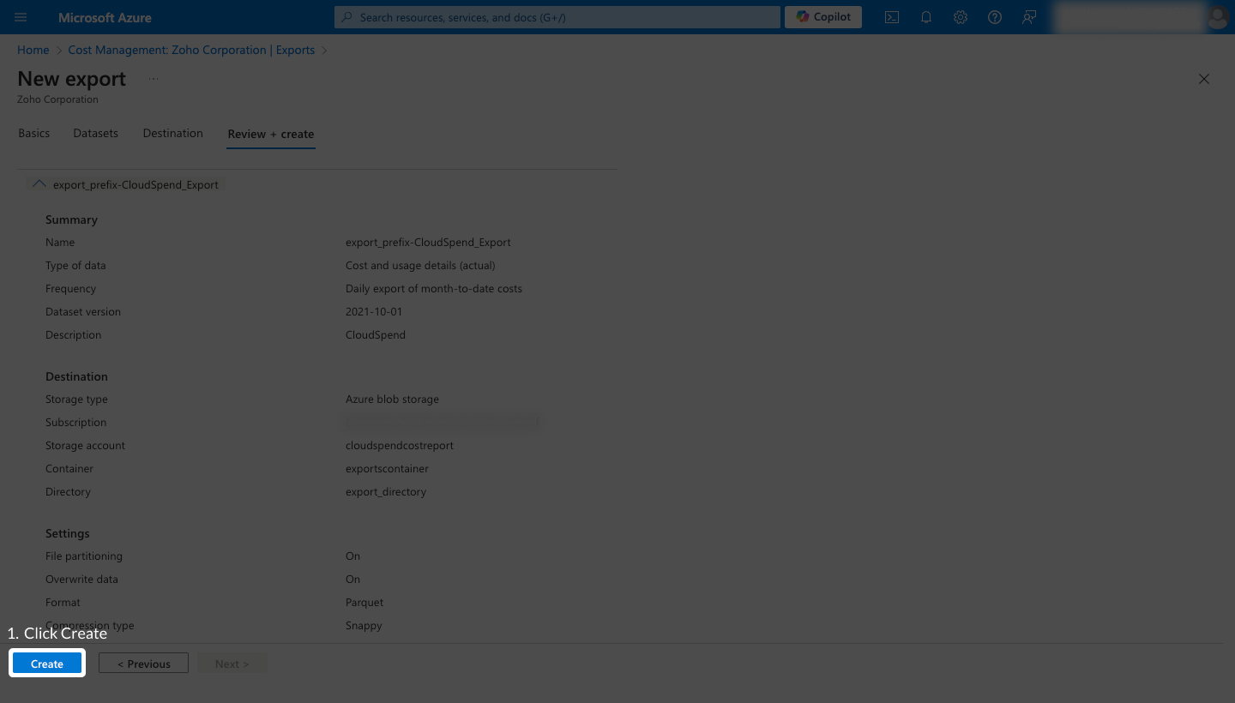The height and width of the screenshot is (703, 1235).
Task: Click the Type of data label
Action: coord(75,266)
